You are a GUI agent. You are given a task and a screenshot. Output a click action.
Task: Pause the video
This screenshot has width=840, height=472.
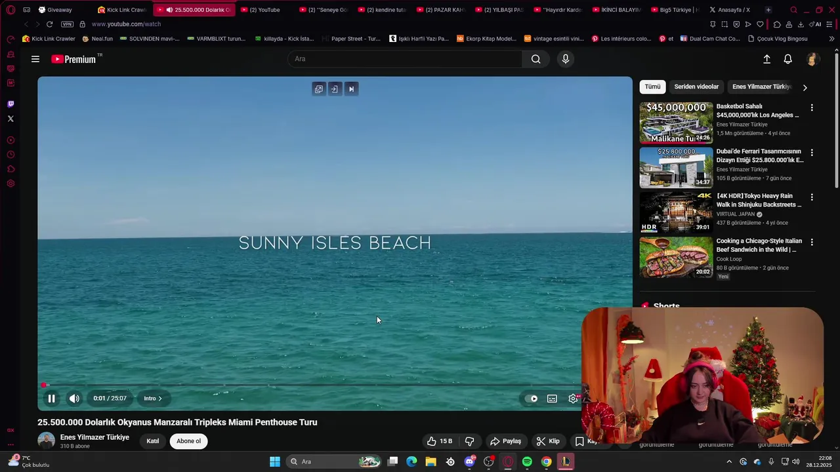51,399
